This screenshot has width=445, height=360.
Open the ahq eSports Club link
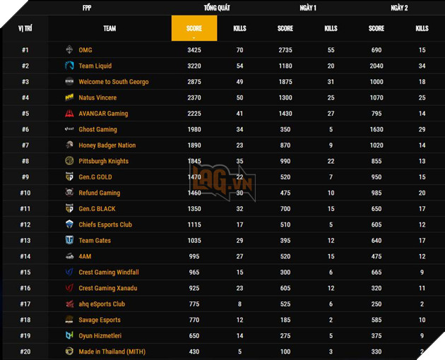(x=102, y=304)
